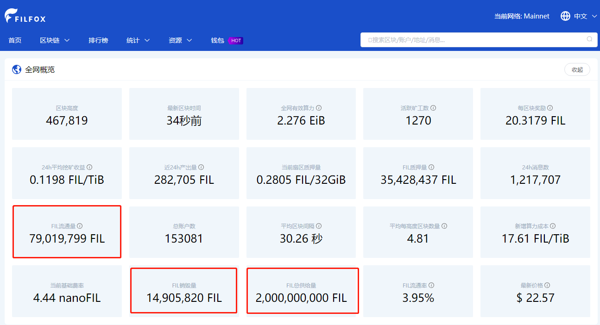Open the info icon next to 24h平均挖矿收益
Viewport: 600px width, 325px height.
pyautogui.click(x=89, y=167)
